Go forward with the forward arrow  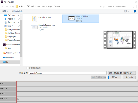pyautogui.click(x=7, y=6)
